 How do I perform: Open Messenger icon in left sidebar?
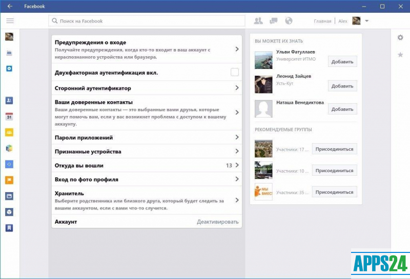click(x=9, y=68)
